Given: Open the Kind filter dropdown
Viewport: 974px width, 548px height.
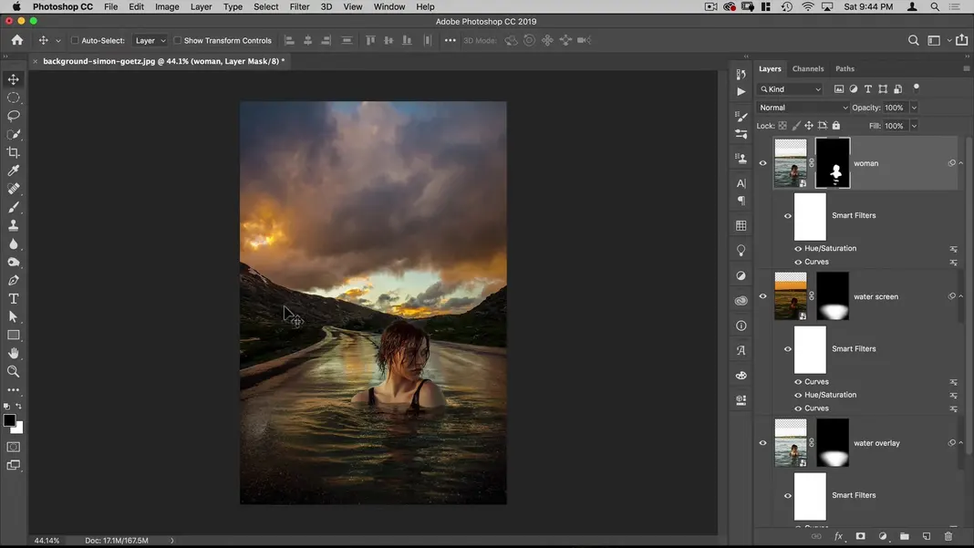Looking at the screenshot, I should click(790, 89).
